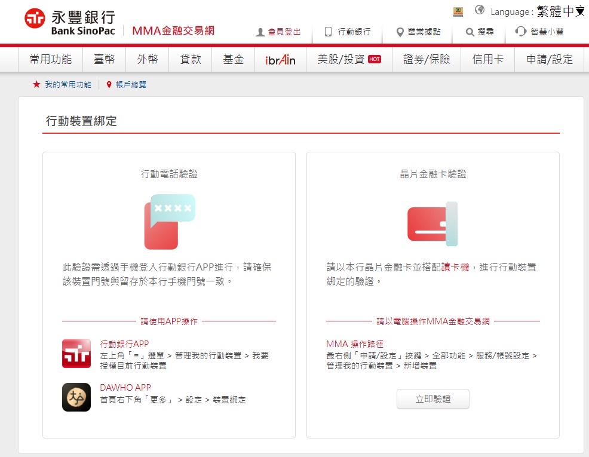Click the DAWHO APP icon

(76, 397)
